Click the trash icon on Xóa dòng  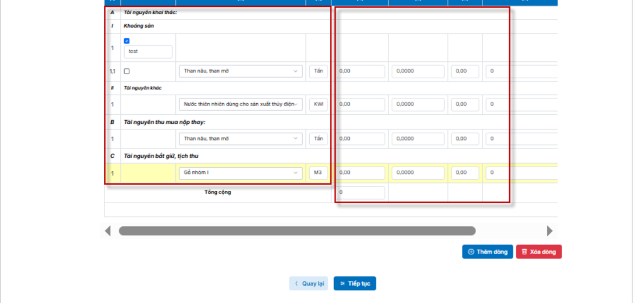(524, 252)
